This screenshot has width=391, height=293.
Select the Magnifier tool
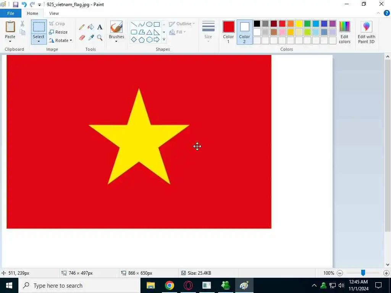(100, 38)
